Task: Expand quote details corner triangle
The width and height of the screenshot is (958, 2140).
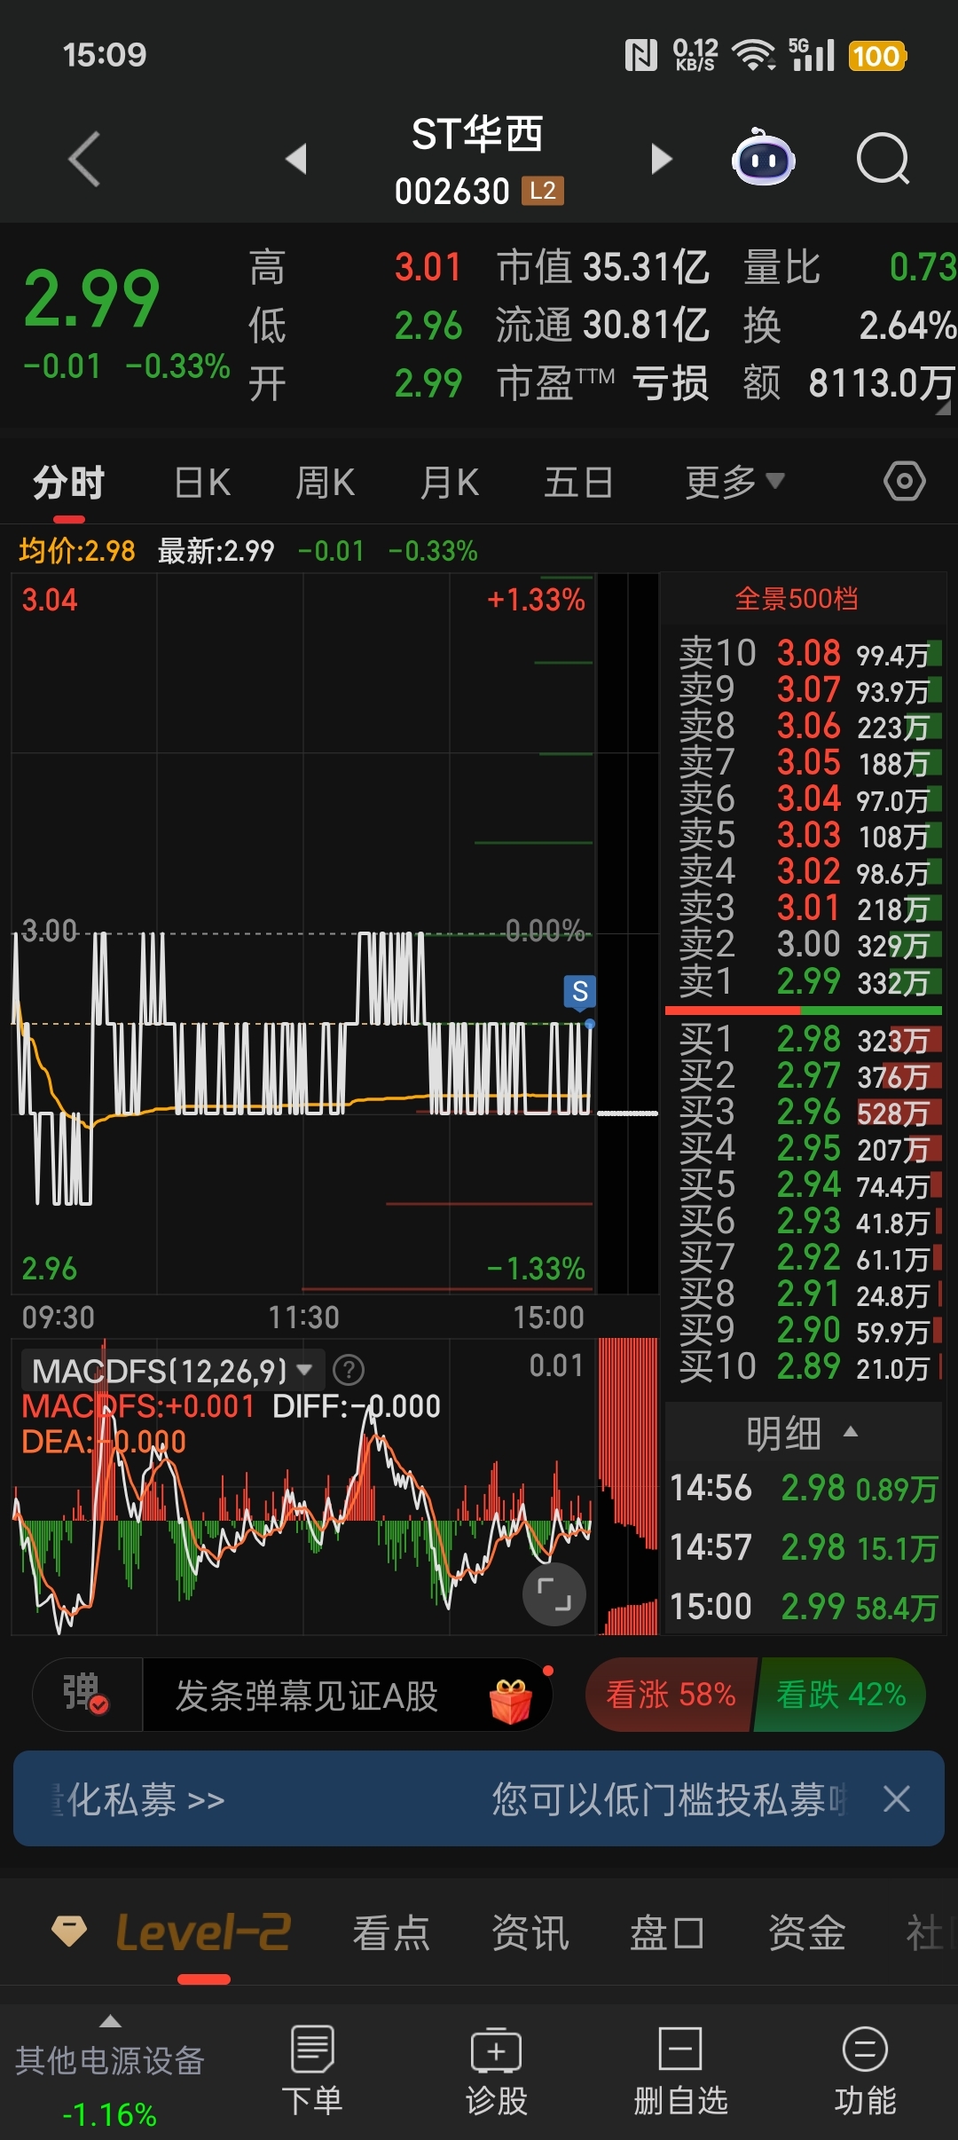Action: coord(944,408)
